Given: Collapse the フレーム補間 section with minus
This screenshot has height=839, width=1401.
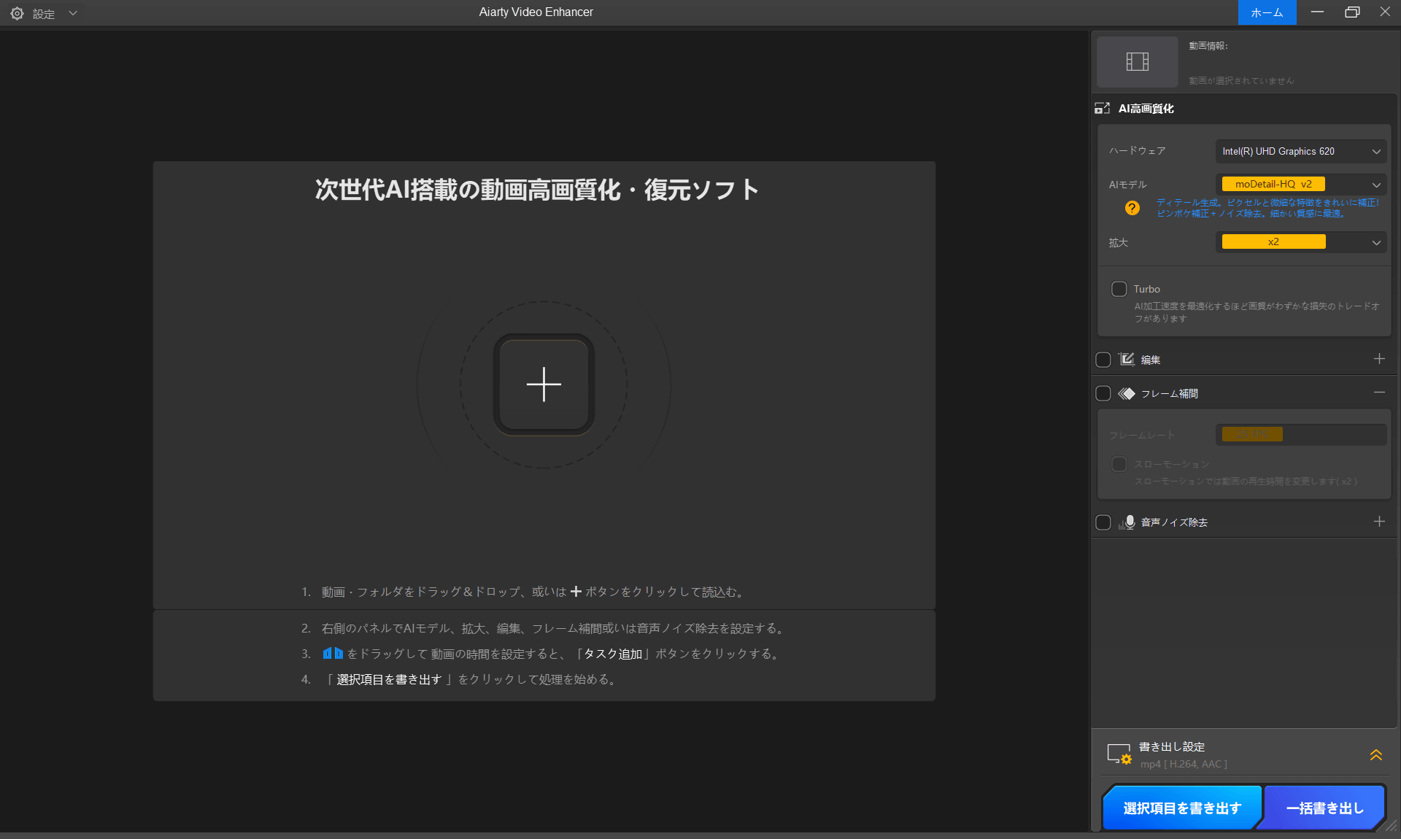Looking at the screenshot, I should (x=1379, y=393).
